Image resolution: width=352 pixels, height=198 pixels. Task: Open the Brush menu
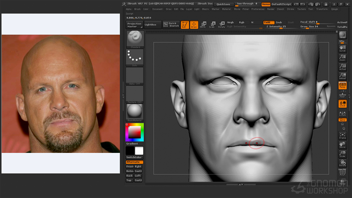tap(137, 9)
